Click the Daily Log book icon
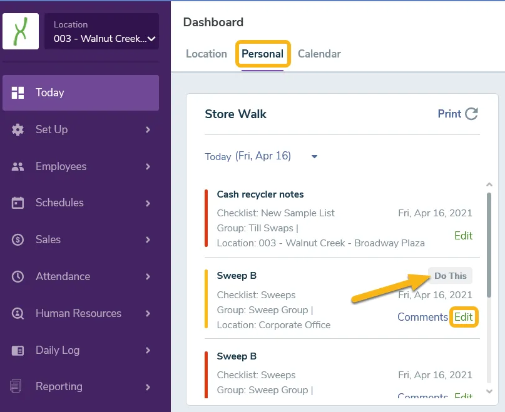505x412 pixels. (18, 350)
